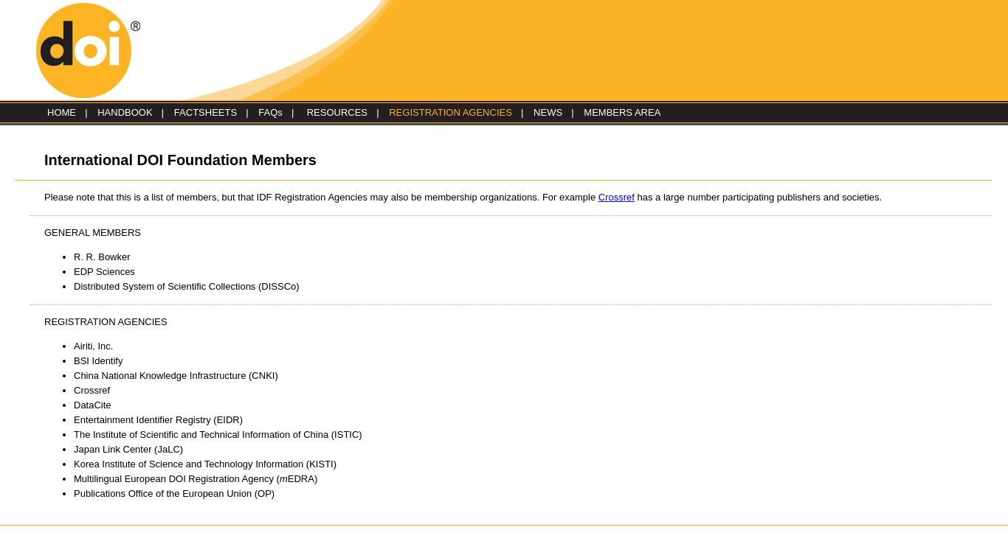Follow the Crossref hyperlink in the note
1008x544 pixels.
(x=616, y=198)
